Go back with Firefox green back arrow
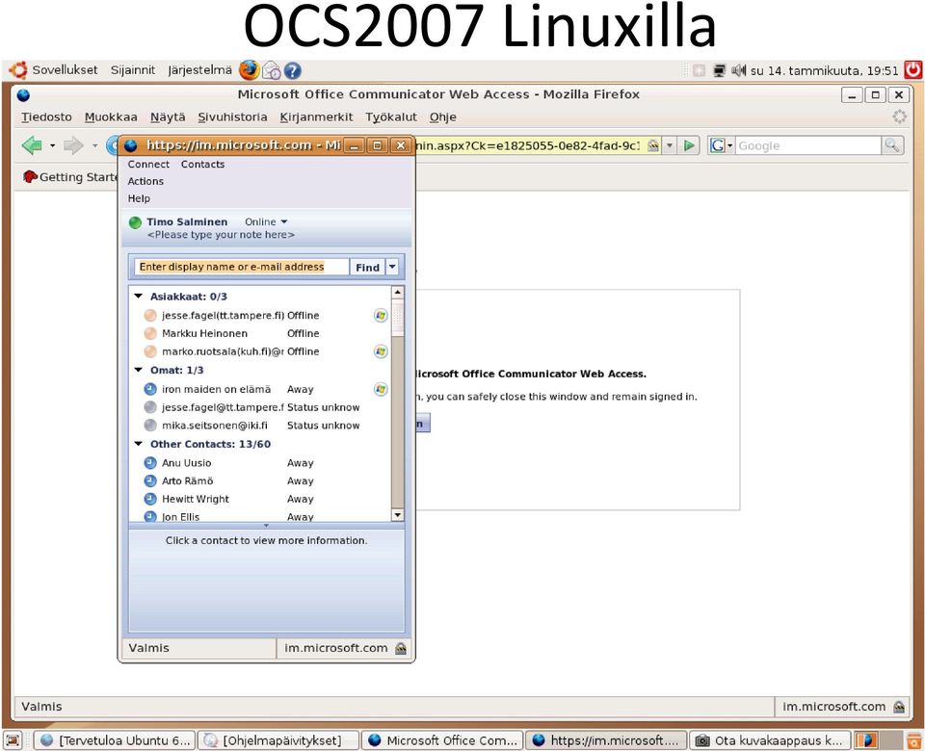 pos(32,145)
